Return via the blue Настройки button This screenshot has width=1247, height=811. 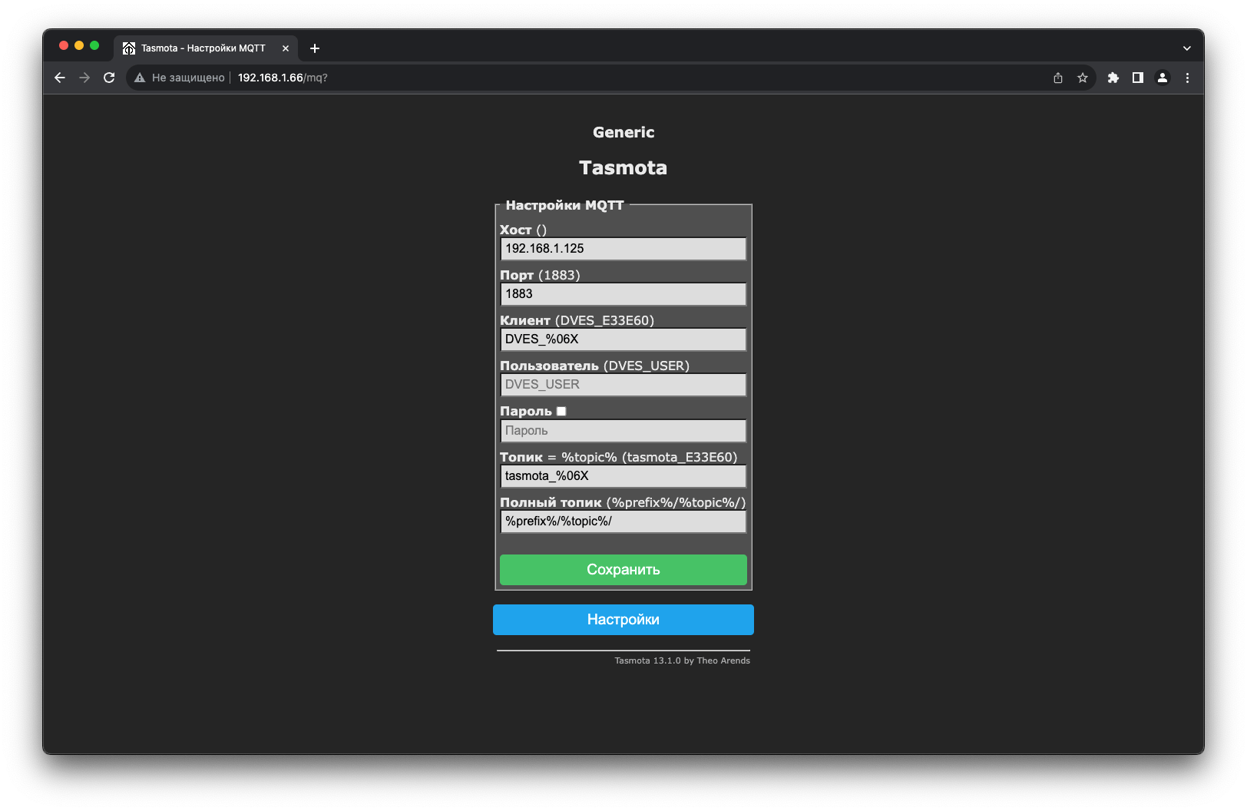[x=623, y=620]
